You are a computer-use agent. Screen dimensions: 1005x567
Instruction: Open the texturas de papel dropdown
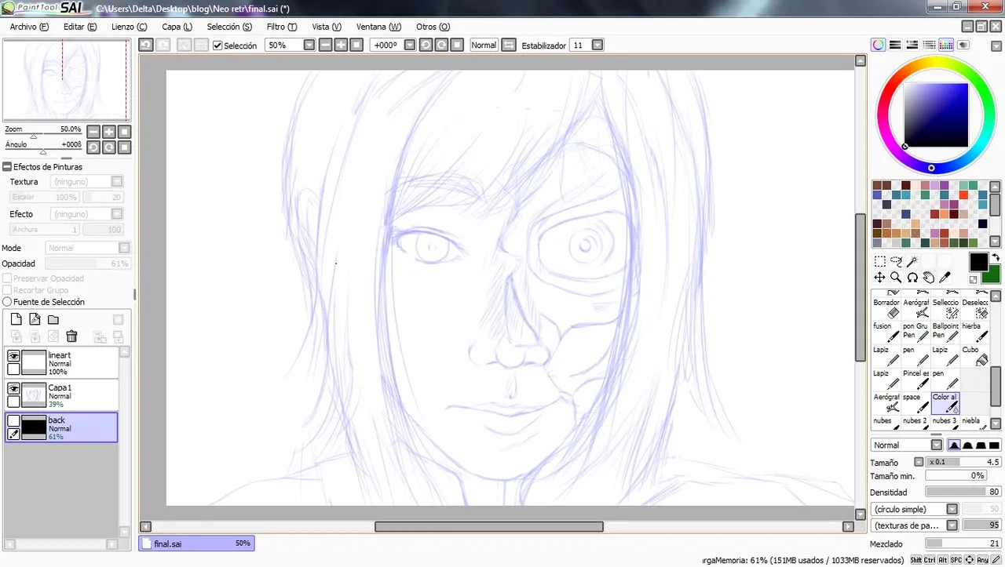click(952, 525)
